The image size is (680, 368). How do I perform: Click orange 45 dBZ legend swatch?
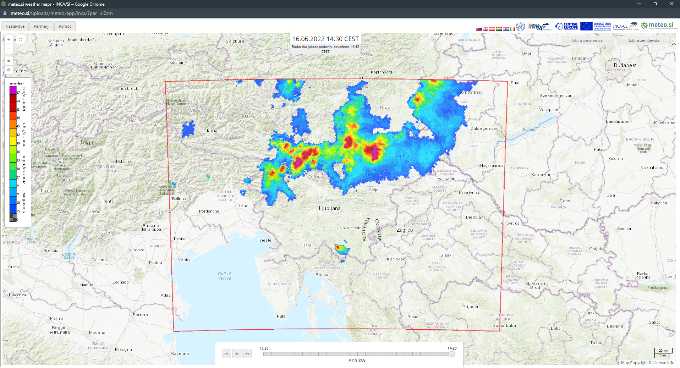(x=13, y=124)
